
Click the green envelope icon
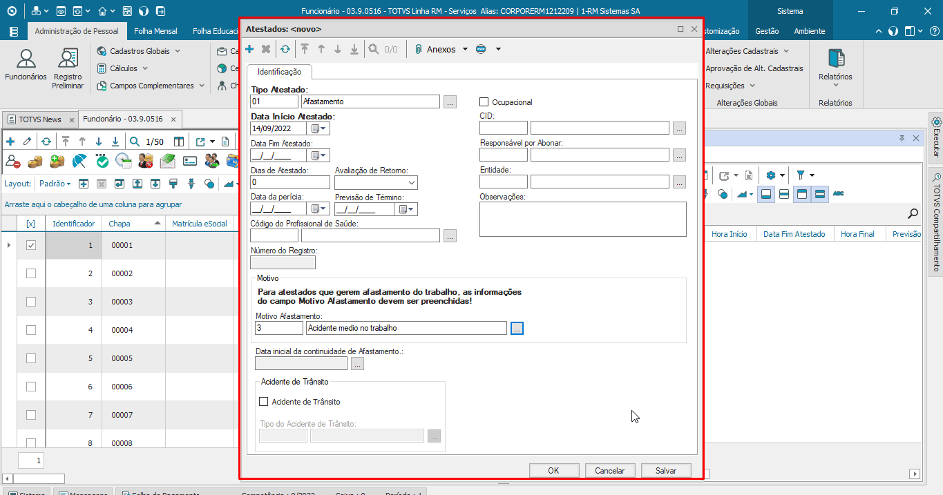167,161
